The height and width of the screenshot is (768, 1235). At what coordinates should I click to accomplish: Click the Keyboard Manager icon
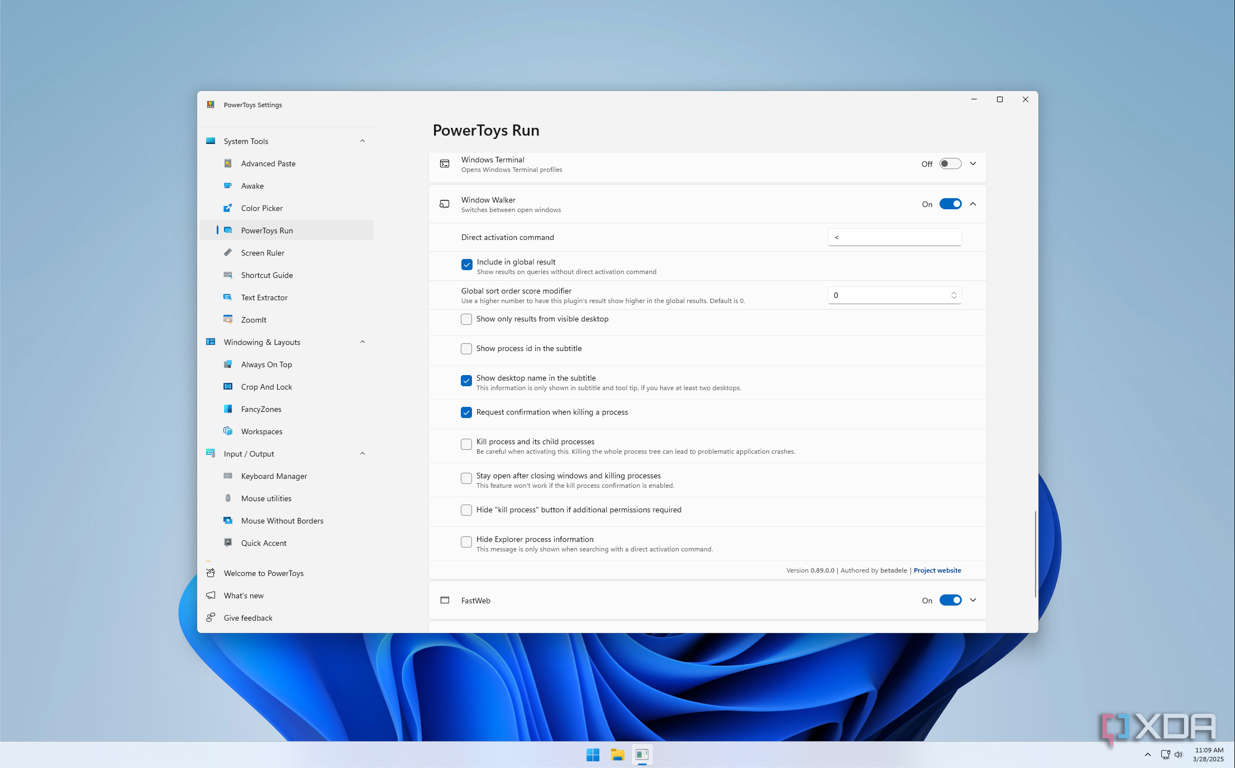tap(228, 476)
